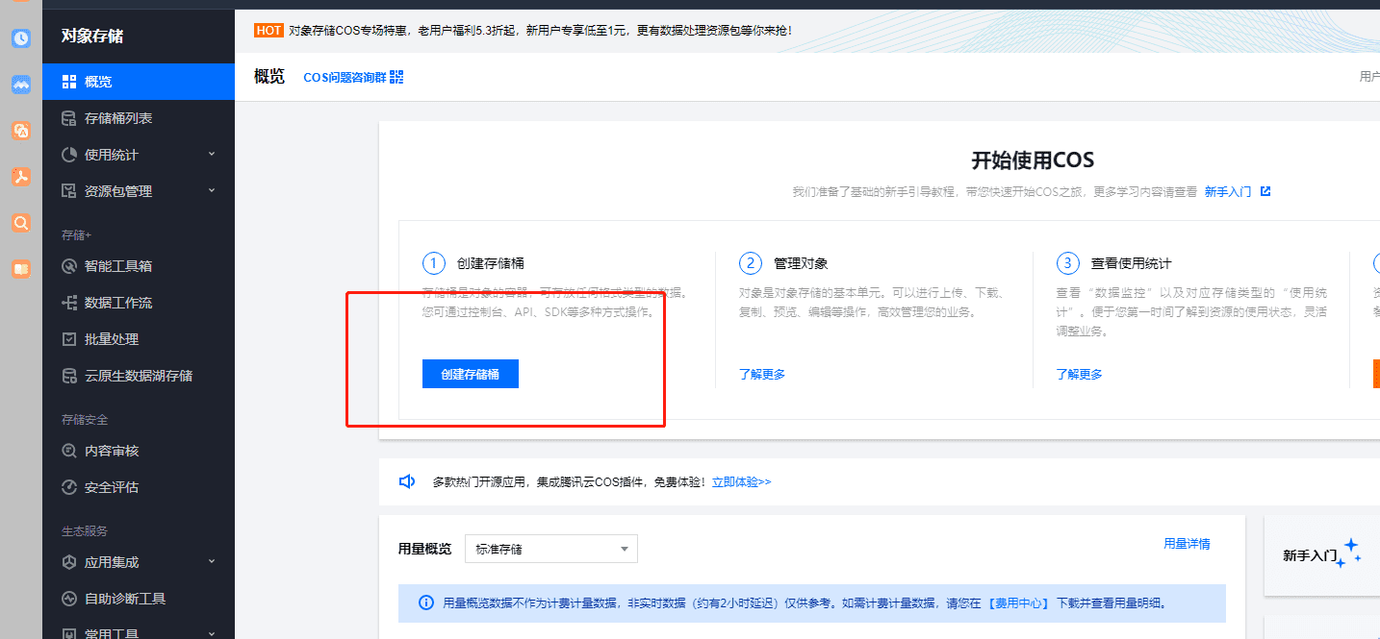Click the blue 创建存储桶 button
The image size is (1380, 639).
(470, 374)
